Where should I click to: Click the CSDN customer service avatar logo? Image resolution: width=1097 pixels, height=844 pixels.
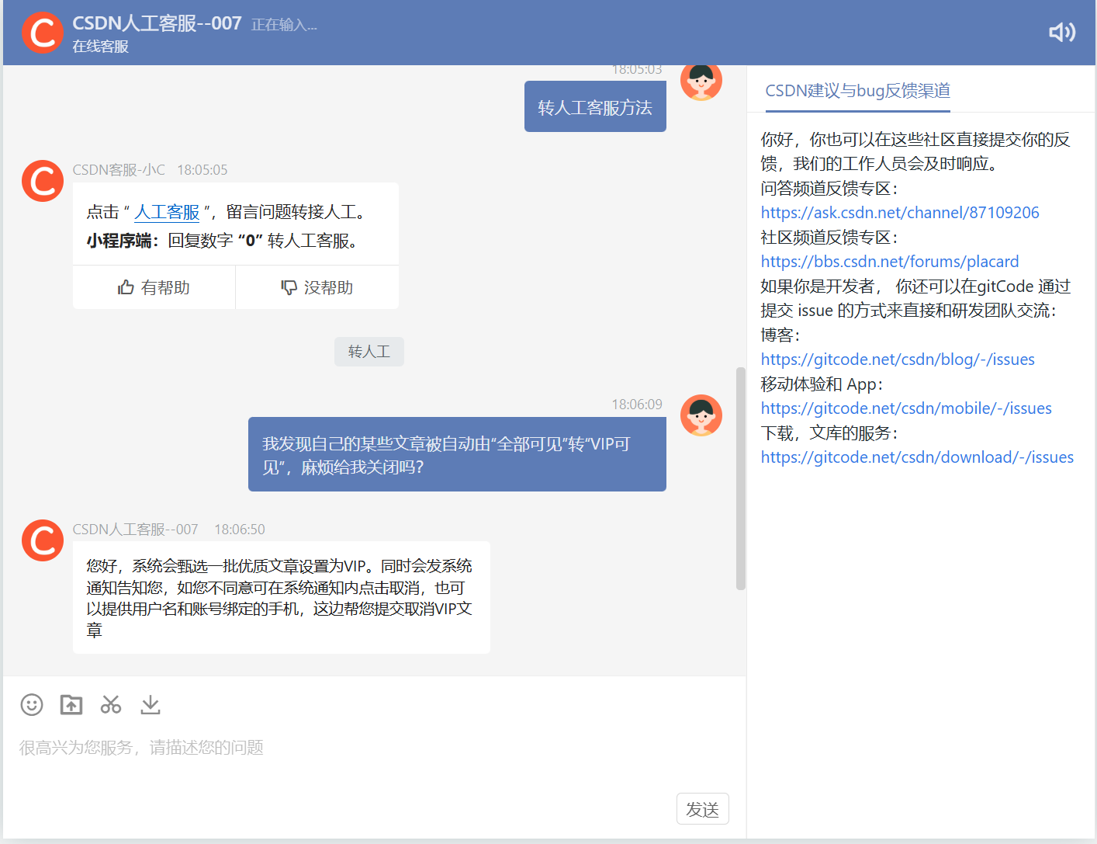pyautogui.click(x=42, y=33)
